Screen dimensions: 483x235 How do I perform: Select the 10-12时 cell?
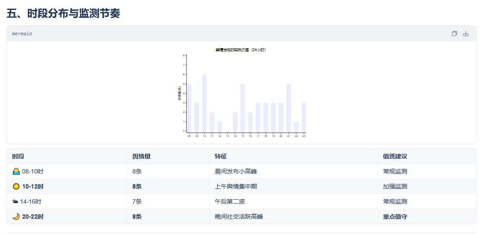tap(67, 186)
